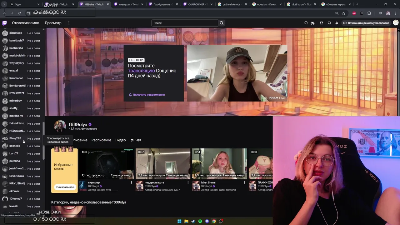
Task: Open the Twitch Turbo 7tv icon
Action: 313,23
